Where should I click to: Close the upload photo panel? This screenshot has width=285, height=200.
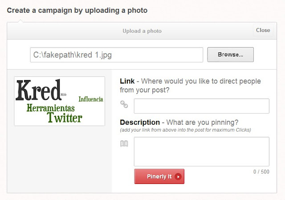[x=263, y=30]
